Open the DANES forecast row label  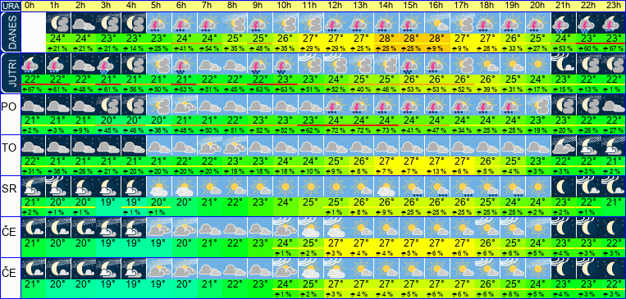click(x=10, y=32)
